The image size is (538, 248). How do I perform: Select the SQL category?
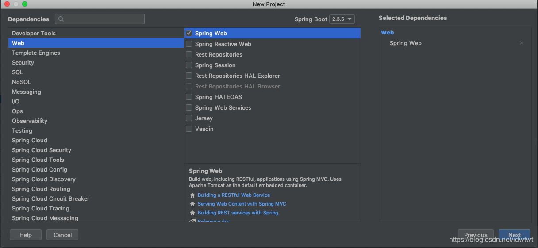pyautogui.click(x=96, y=72)
